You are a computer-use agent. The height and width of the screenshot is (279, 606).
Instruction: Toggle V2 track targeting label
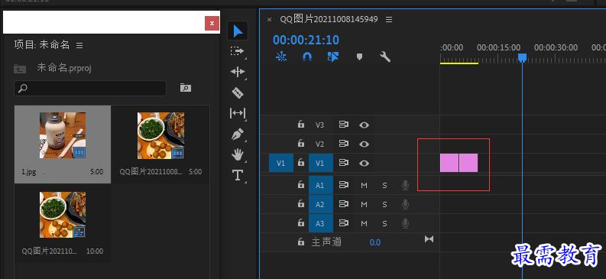(319, 144)
